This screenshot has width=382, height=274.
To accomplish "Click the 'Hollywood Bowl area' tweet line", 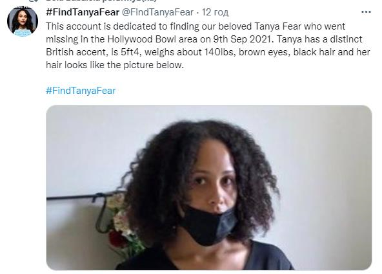I will [x=204, y=39].
